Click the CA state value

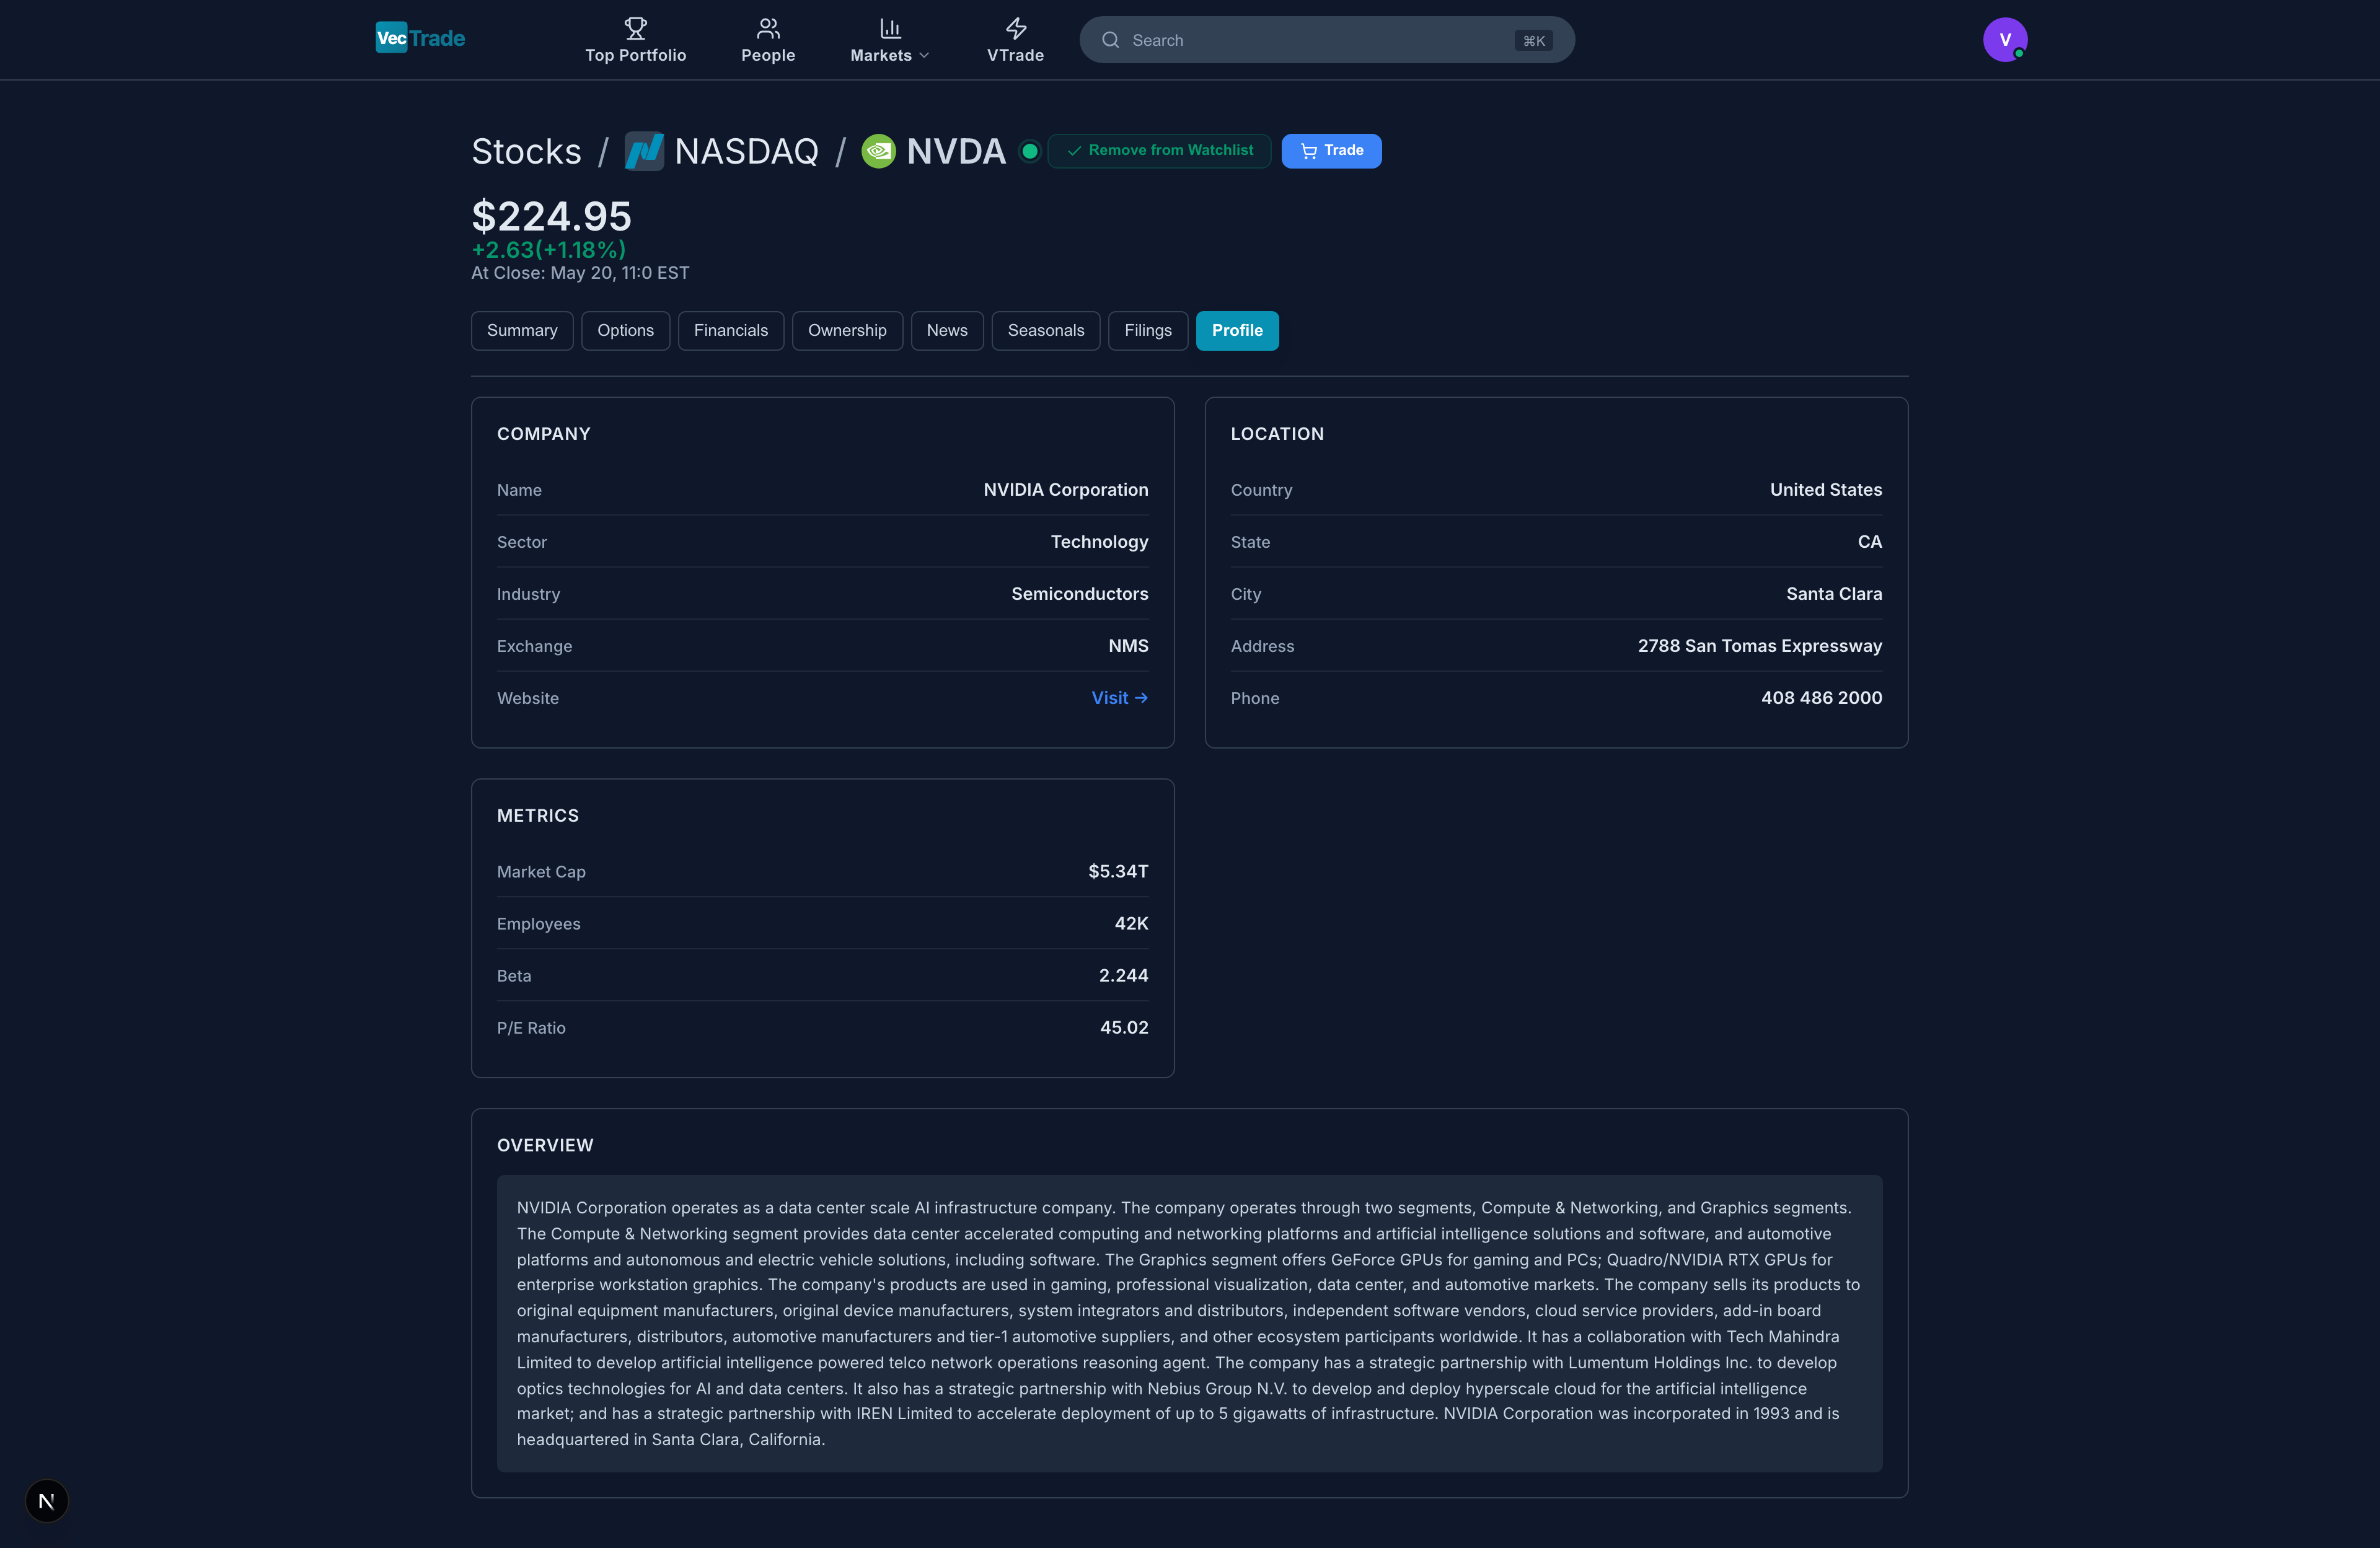[x=1870, y=542]
